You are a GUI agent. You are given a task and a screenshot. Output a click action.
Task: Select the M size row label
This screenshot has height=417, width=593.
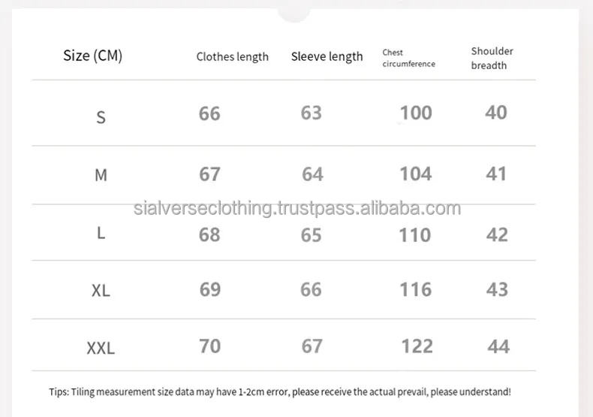(101, 175)
